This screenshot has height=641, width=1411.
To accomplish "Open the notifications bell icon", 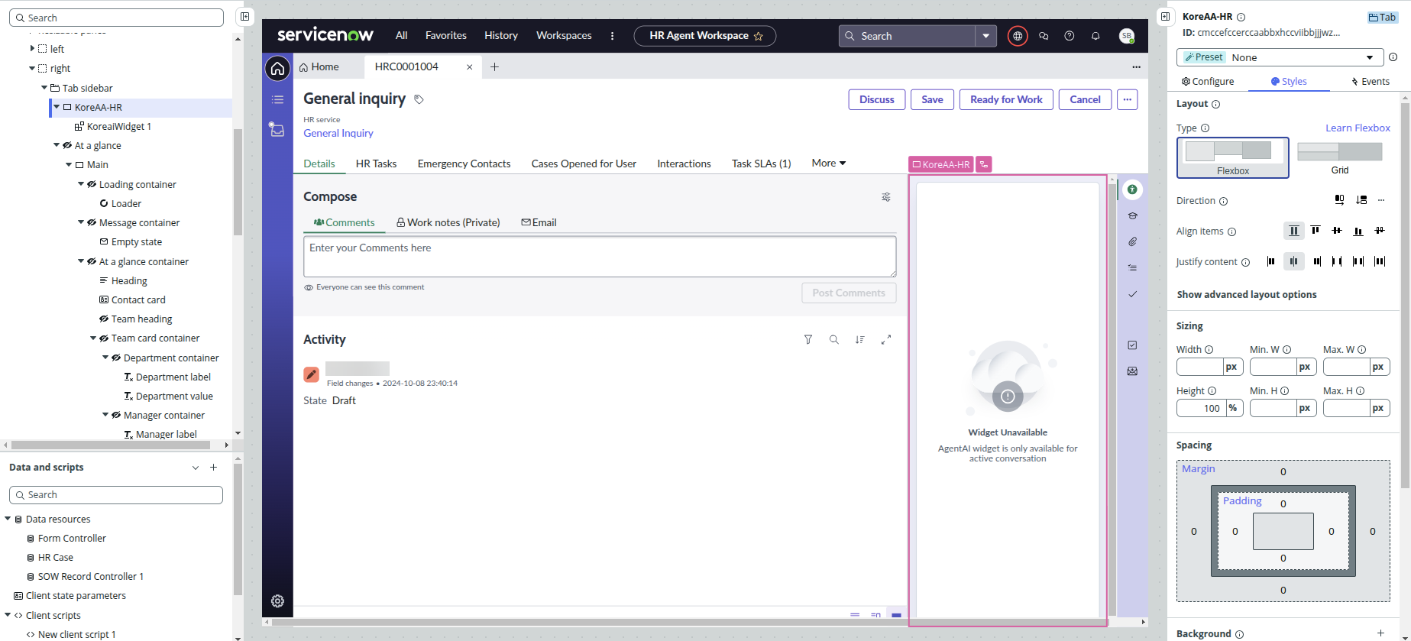I will [1095, 36].
